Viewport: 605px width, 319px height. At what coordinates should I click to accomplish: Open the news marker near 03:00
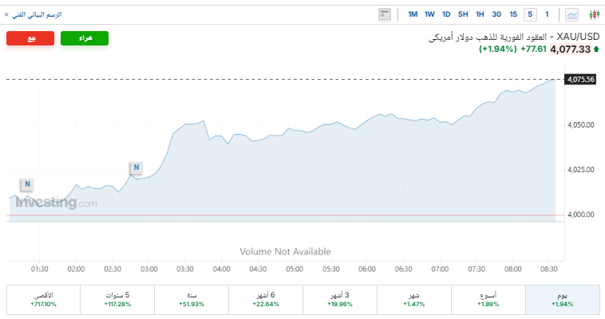(x=136, y=167)
